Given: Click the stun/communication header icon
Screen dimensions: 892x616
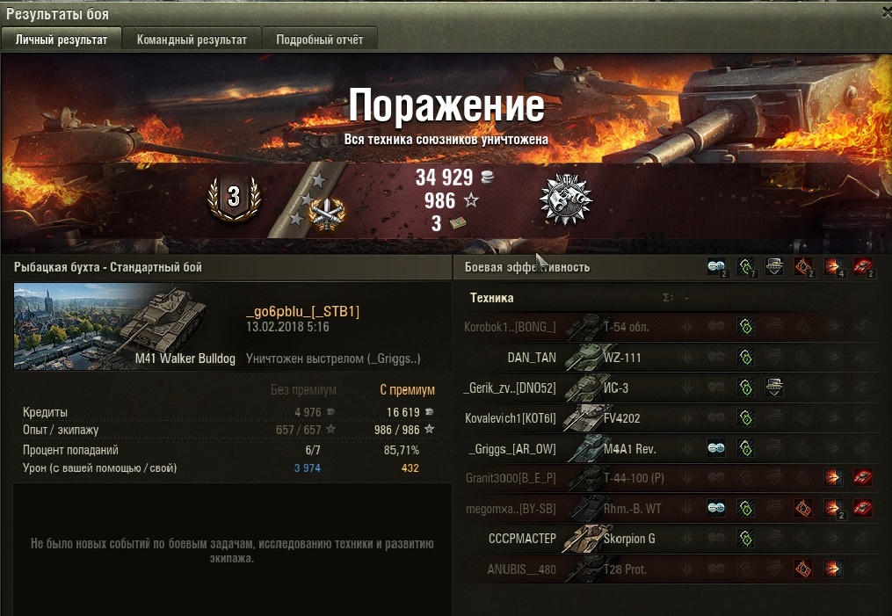Looking at the screenshot, I should [x=716, y=266].
